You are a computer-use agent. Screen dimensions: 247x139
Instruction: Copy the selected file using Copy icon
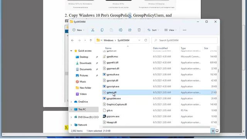pyautogui.click(x=102, y=30)
